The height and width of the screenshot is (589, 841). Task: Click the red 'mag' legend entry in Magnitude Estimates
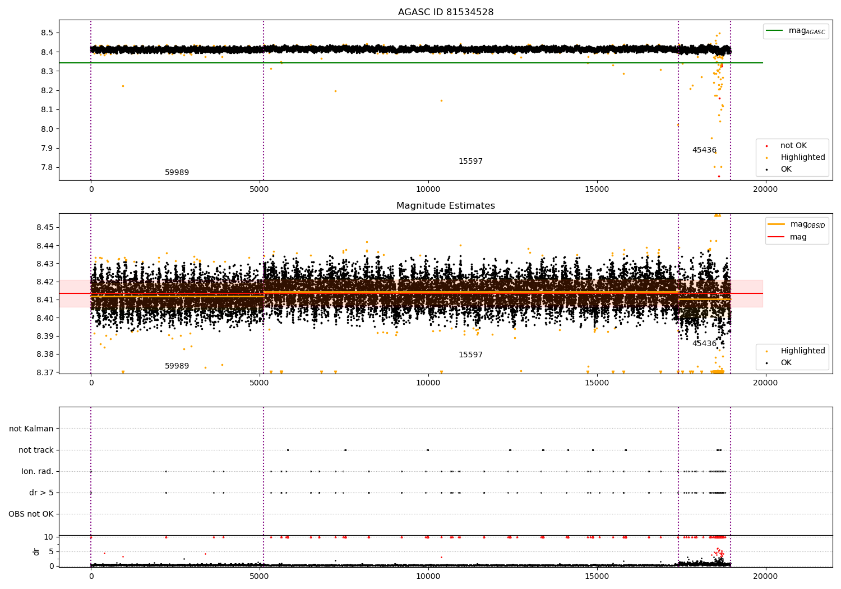coord(788,237)
